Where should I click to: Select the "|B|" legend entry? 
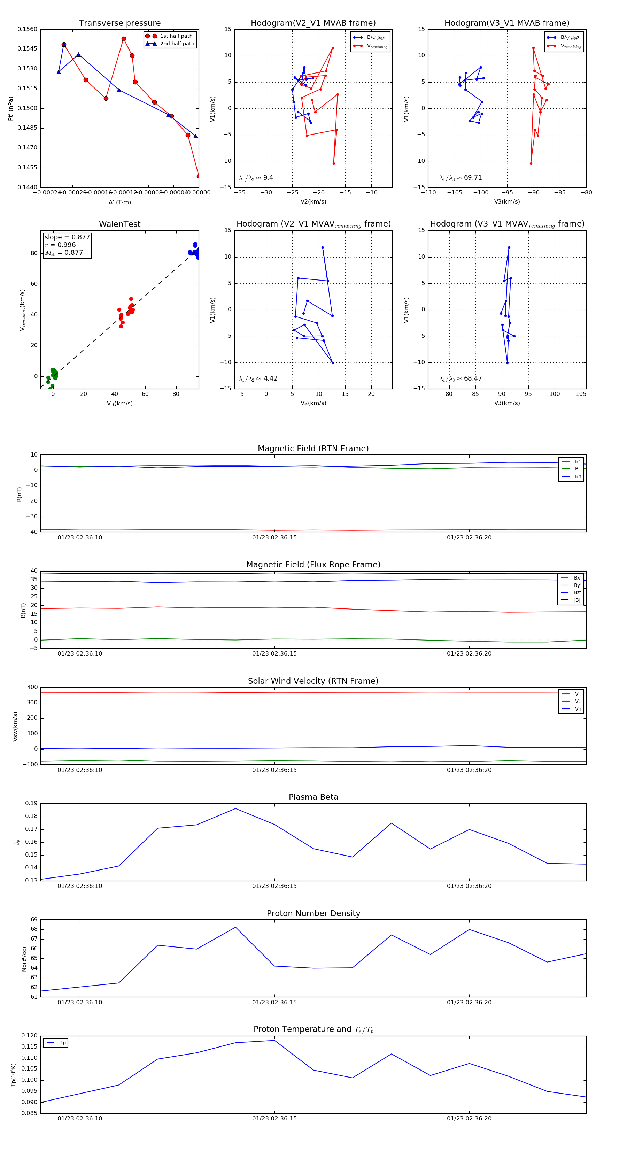tap(571, 600)
